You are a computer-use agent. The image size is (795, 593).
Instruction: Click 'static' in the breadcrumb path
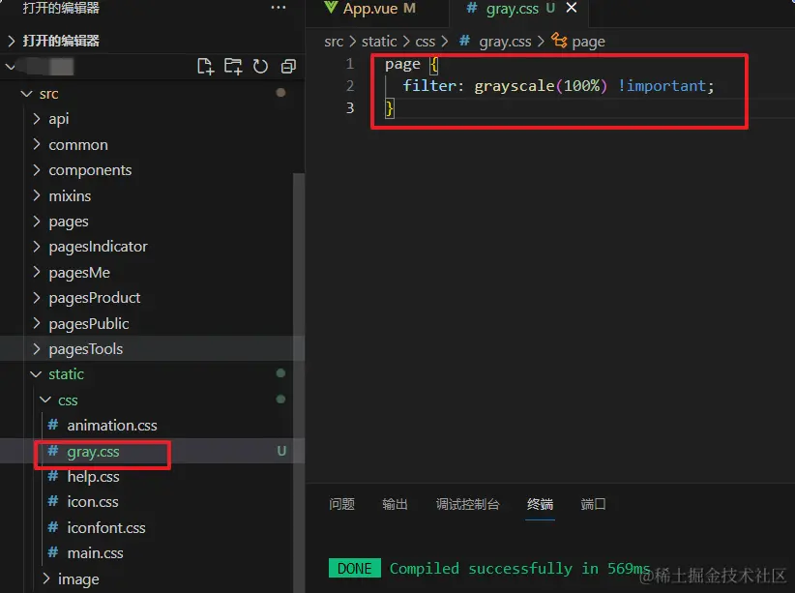[379, 42]
